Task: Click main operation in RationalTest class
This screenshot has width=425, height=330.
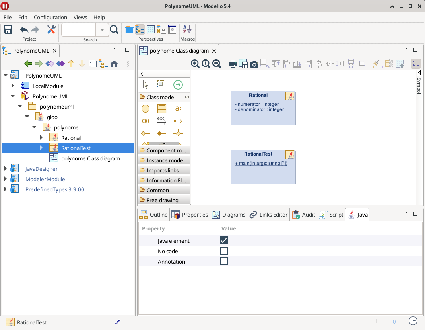Action: coord(261,163)
